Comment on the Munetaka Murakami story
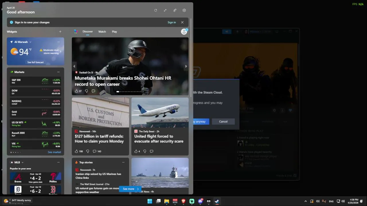Image resolution: width=367 pixels, height=206 pixels. 93,91
